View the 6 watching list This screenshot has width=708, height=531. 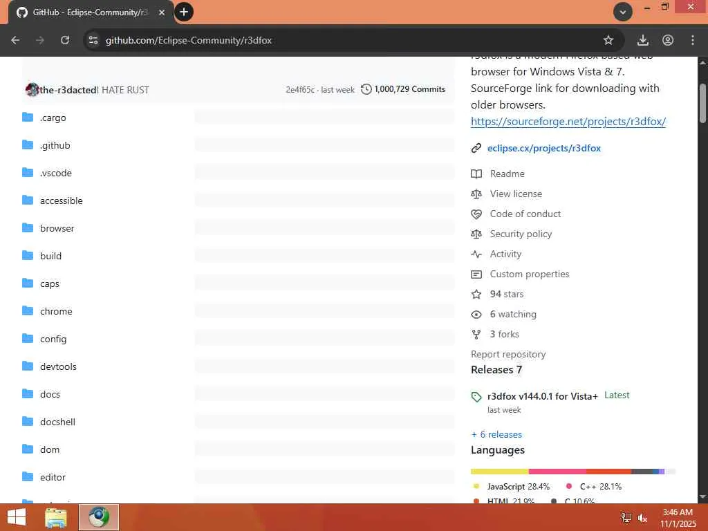513,315
